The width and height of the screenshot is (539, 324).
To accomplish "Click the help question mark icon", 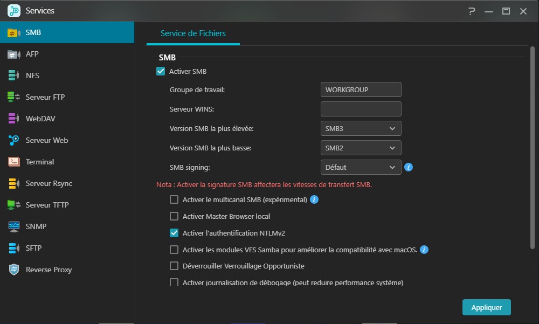I will (472, 11).
